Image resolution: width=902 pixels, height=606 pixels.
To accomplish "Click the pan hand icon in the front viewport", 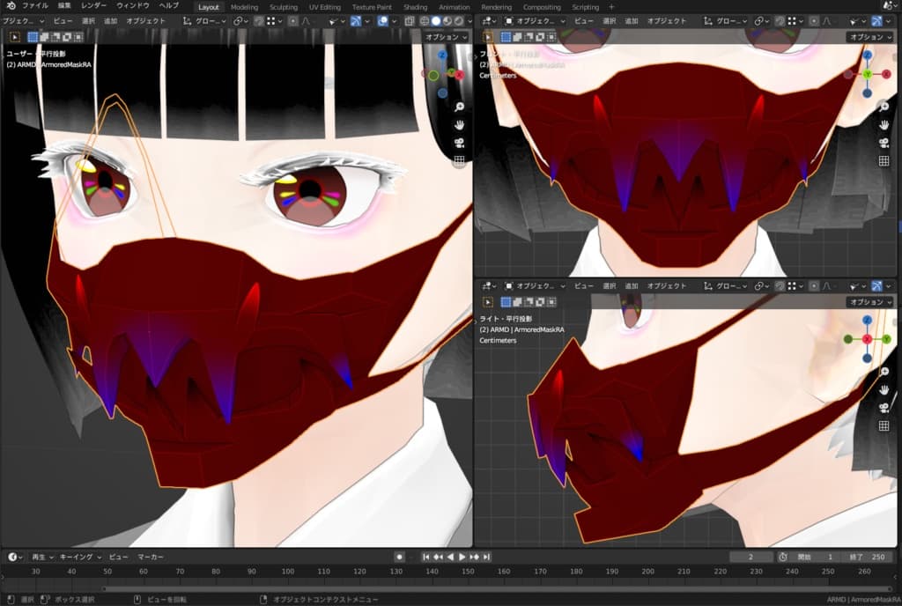I will coord(884,124).
